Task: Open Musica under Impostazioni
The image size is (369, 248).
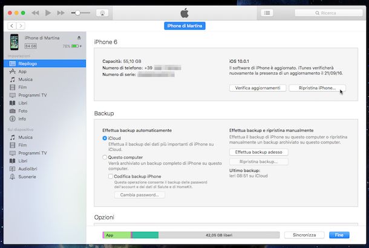Action: pyautogui.click(x=45, y=80)
